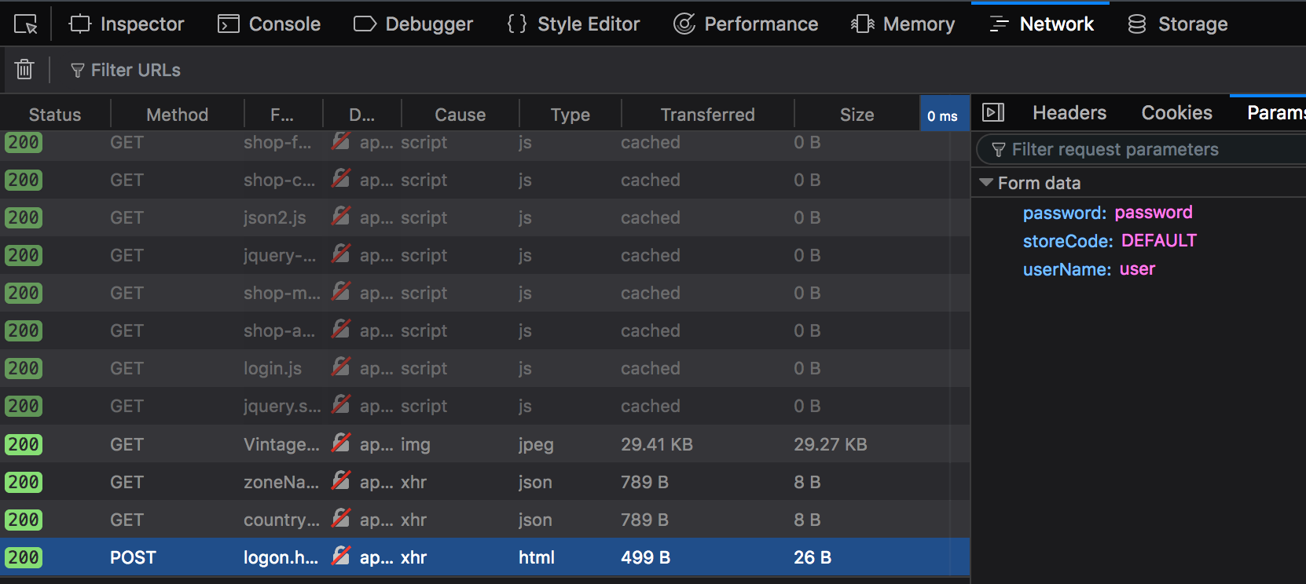Switch to the Console tab
The image size is (1306, 584).
tap(269, 24)
